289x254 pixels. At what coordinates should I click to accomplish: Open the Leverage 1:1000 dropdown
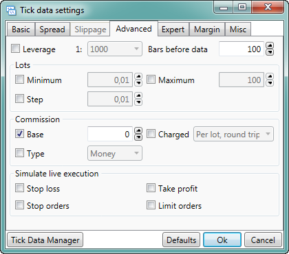[x=115, y=49]
